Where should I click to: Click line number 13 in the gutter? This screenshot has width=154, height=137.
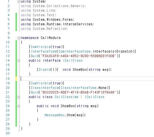click(8, 56)
